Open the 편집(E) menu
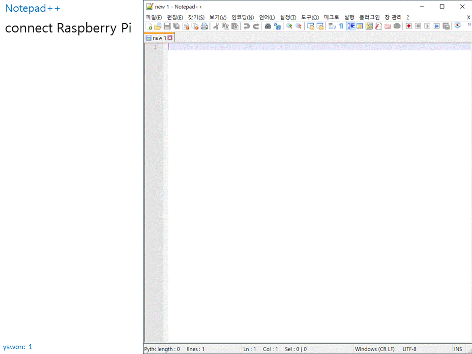472x354 pixels. click(175, 18)
